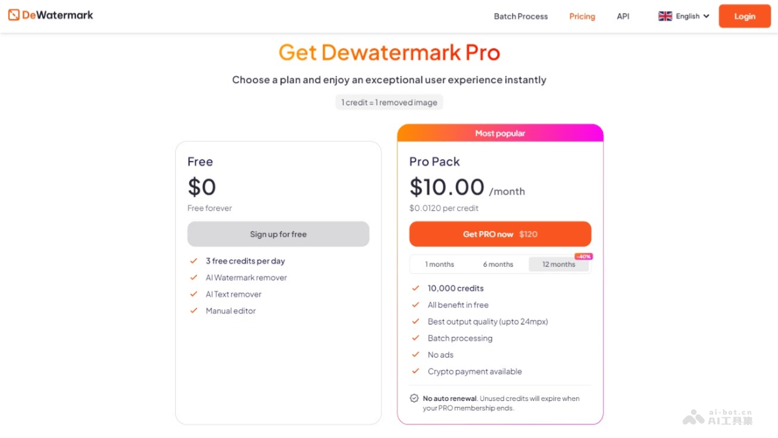Click the checkmark next to AI Watermark remover
Viewport: 778px width, 438px height.
point(194,277)
